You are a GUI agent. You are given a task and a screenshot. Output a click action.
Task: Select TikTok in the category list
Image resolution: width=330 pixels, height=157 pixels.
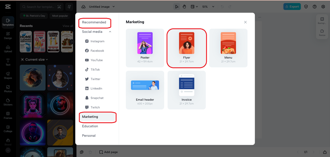[93, 70]
